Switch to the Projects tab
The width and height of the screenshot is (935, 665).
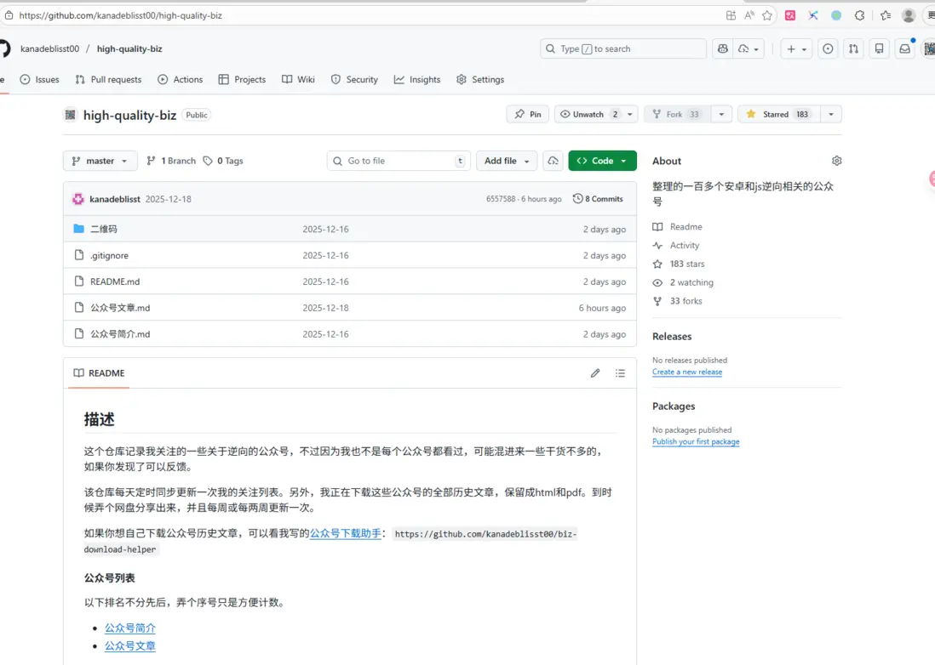(x=242, y=79)
